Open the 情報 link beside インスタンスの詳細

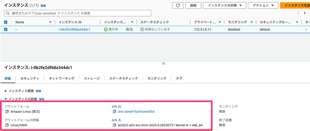coord(42,99)
